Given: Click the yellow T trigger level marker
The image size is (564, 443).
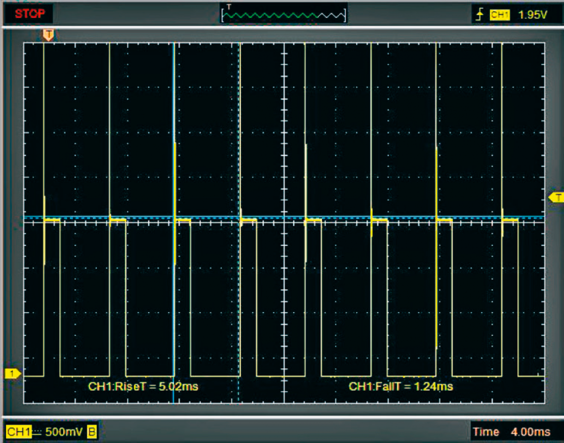Looking at the screenshot, I should [x=556, y=197].
